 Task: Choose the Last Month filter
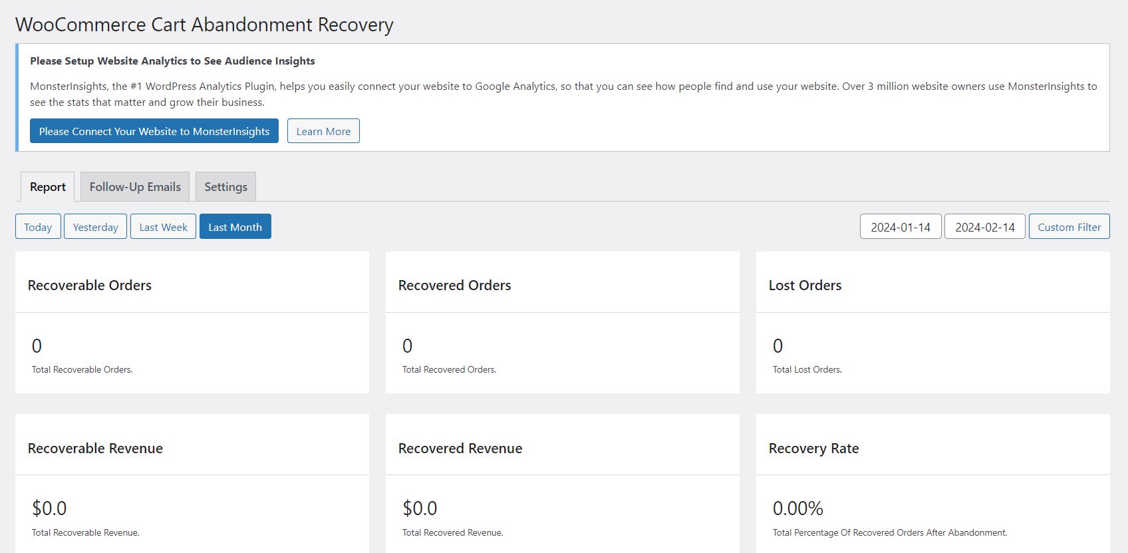click(x=235, y=227)
